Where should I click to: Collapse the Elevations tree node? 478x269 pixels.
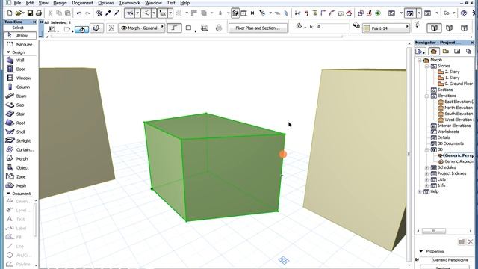(426, 96)
